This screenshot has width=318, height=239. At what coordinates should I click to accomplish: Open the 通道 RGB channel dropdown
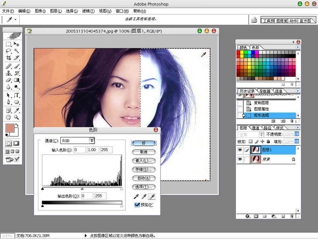point(77,141)
